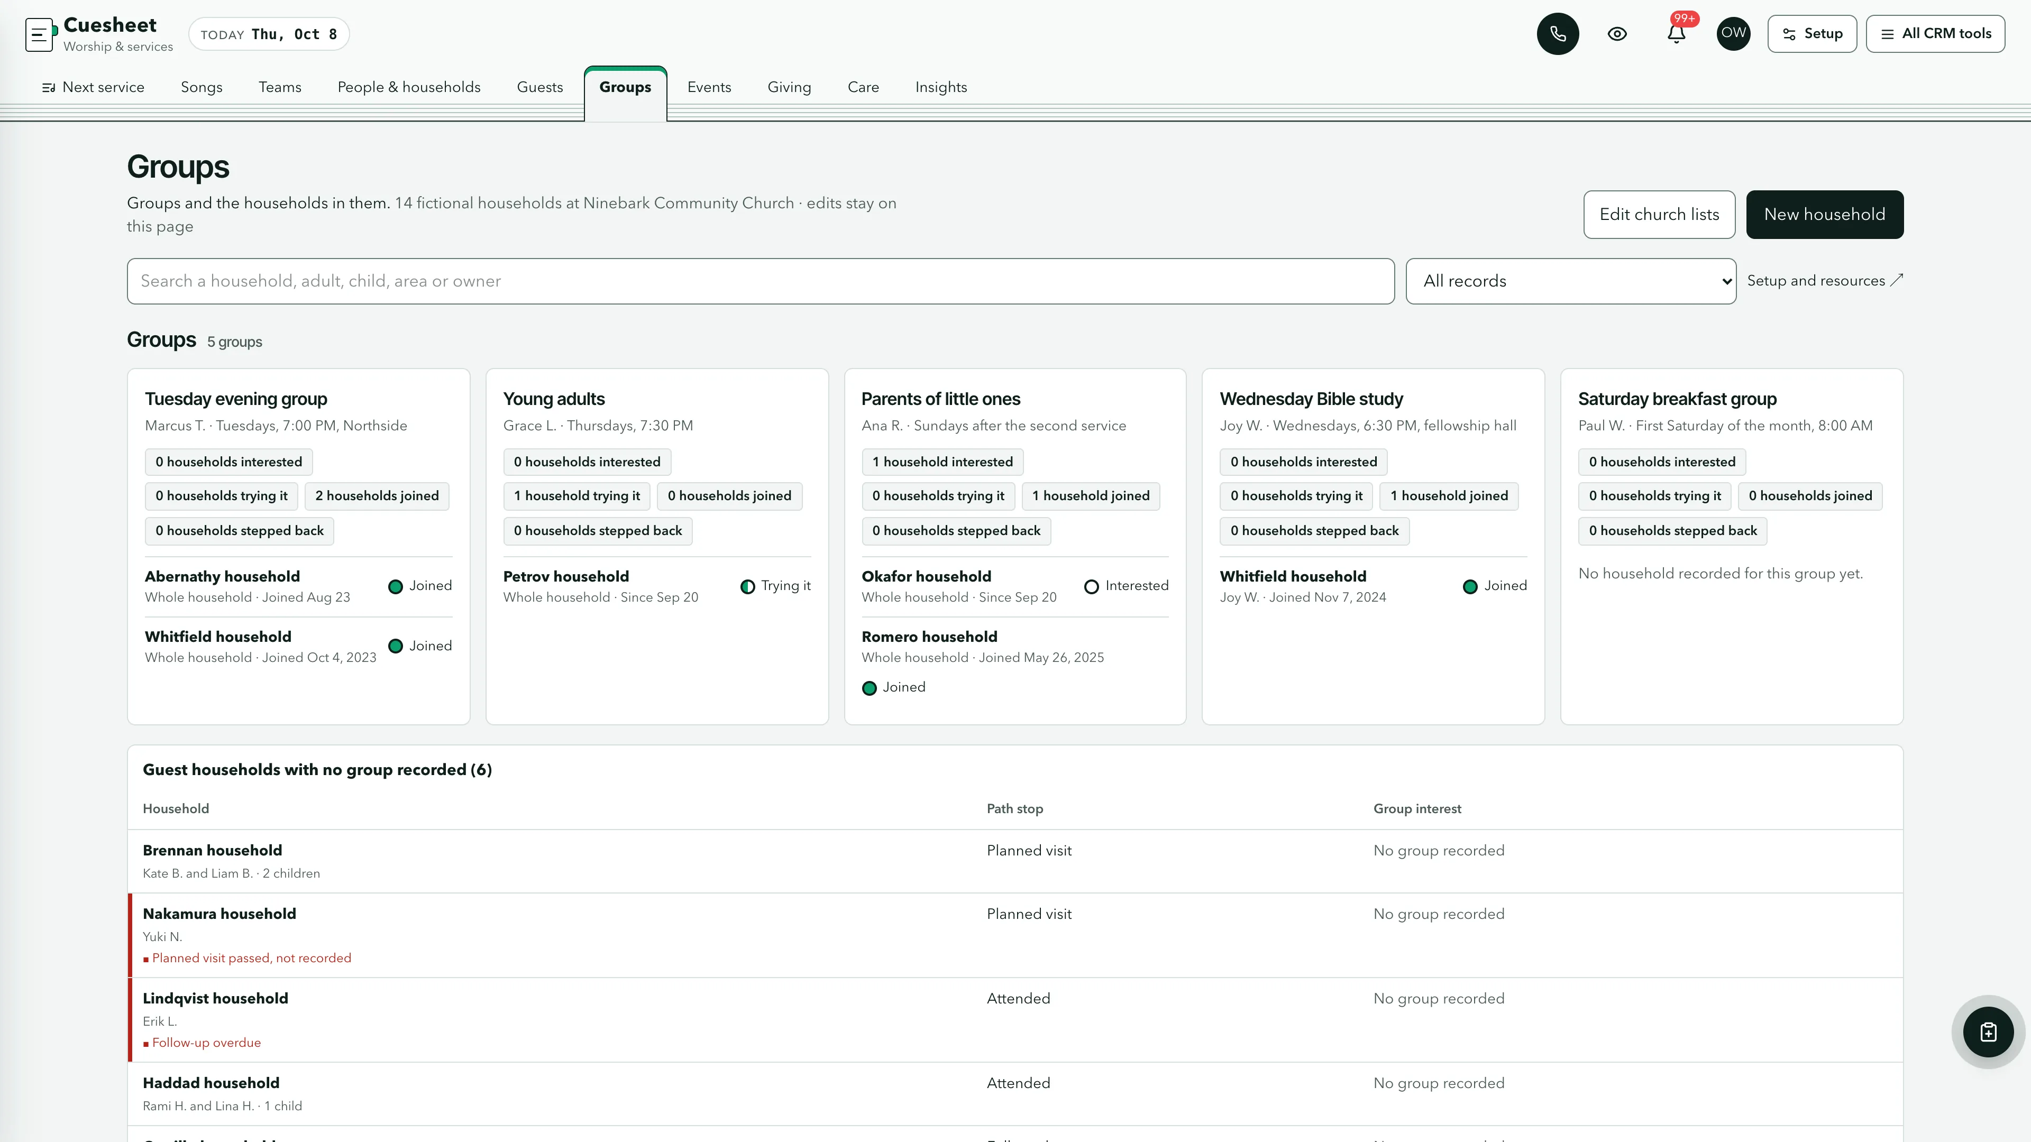Open the Giving tab

coord(789,87)
